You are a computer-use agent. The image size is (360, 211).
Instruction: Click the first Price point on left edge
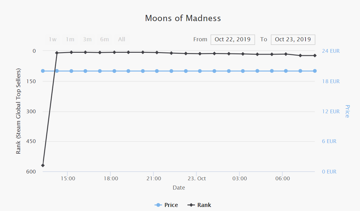43,71
